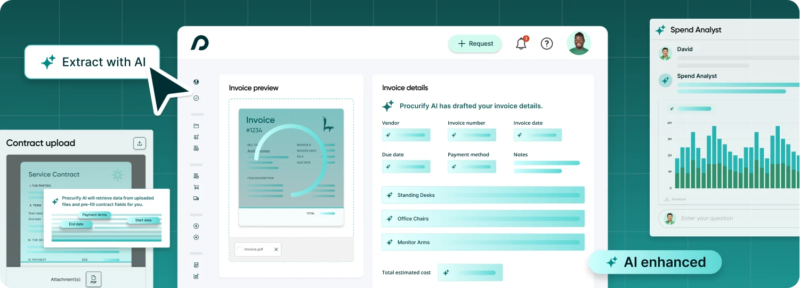Open the user profile avatar menu
Viewport: 800px width, 288px height.
coord(578,43)
